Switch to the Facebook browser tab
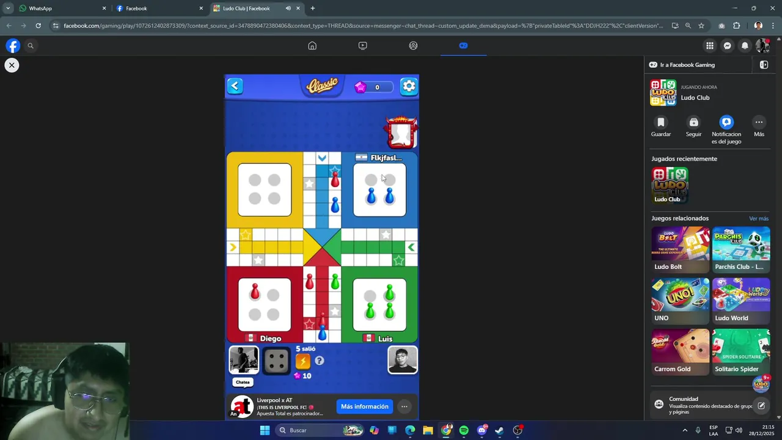 click(160, 9)
